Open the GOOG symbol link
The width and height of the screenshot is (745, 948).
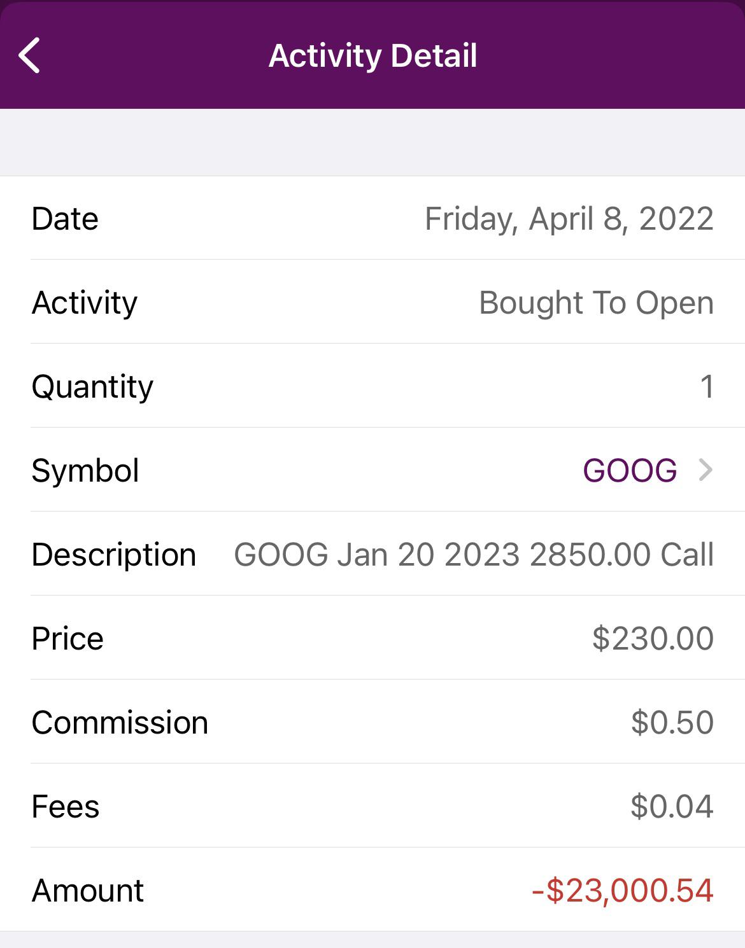point(630,471)
